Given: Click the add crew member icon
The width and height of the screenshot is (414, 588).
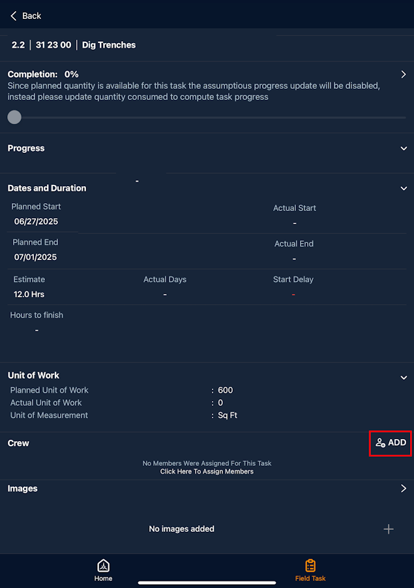Looking at the screenshot, I should [x=380, y=443].
